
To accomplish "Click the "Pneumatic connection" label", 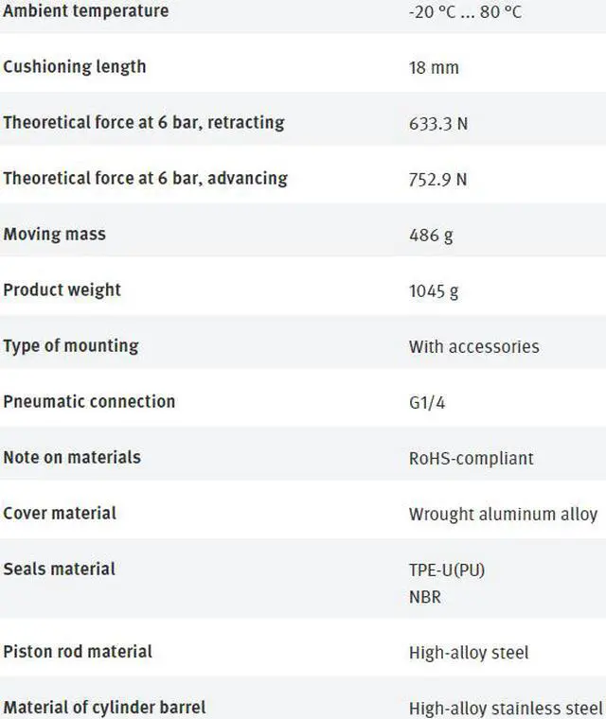I will (x=89, y=402).
